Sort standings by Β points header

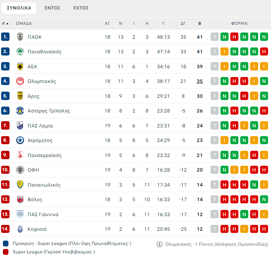pyautogui.click(x=200, y=23)
